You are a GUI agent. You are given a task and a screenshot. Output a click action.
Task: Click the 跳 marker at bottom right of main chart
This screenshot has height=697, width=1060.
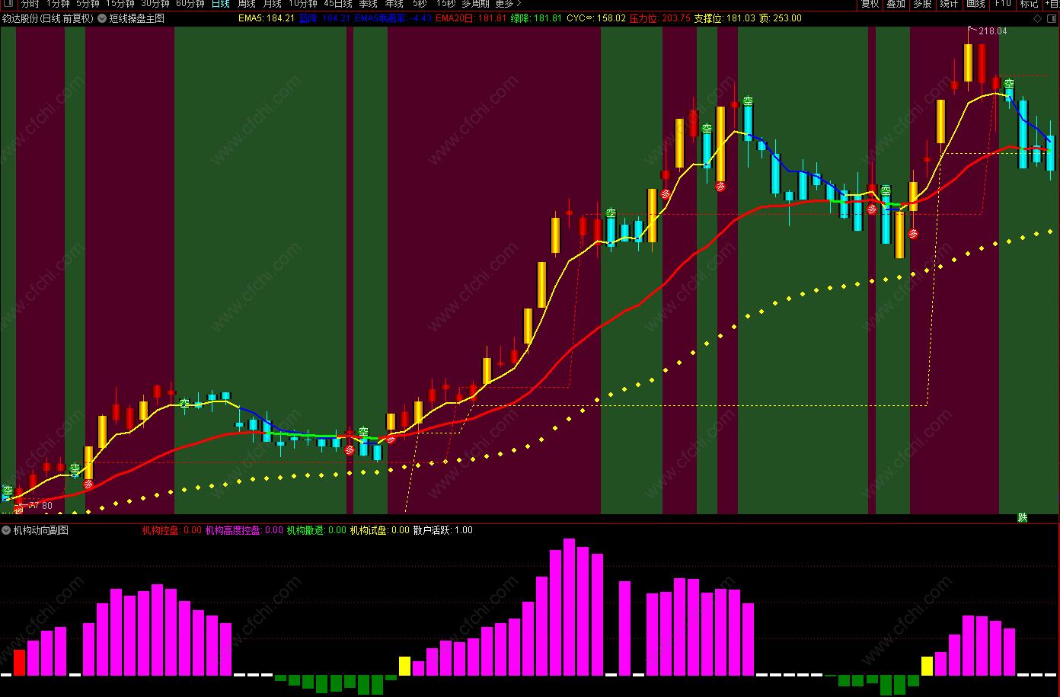[x=1023, y=518]
